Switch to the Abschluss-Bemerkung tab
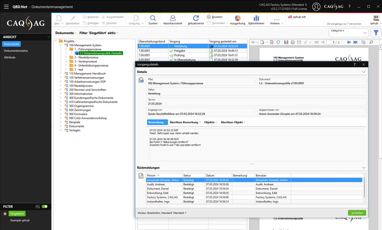 (183, 122)
